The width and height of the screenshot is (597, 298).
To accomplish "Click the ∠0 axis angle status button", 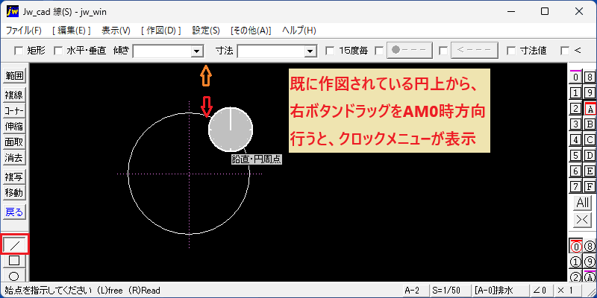I will point(540,291).
